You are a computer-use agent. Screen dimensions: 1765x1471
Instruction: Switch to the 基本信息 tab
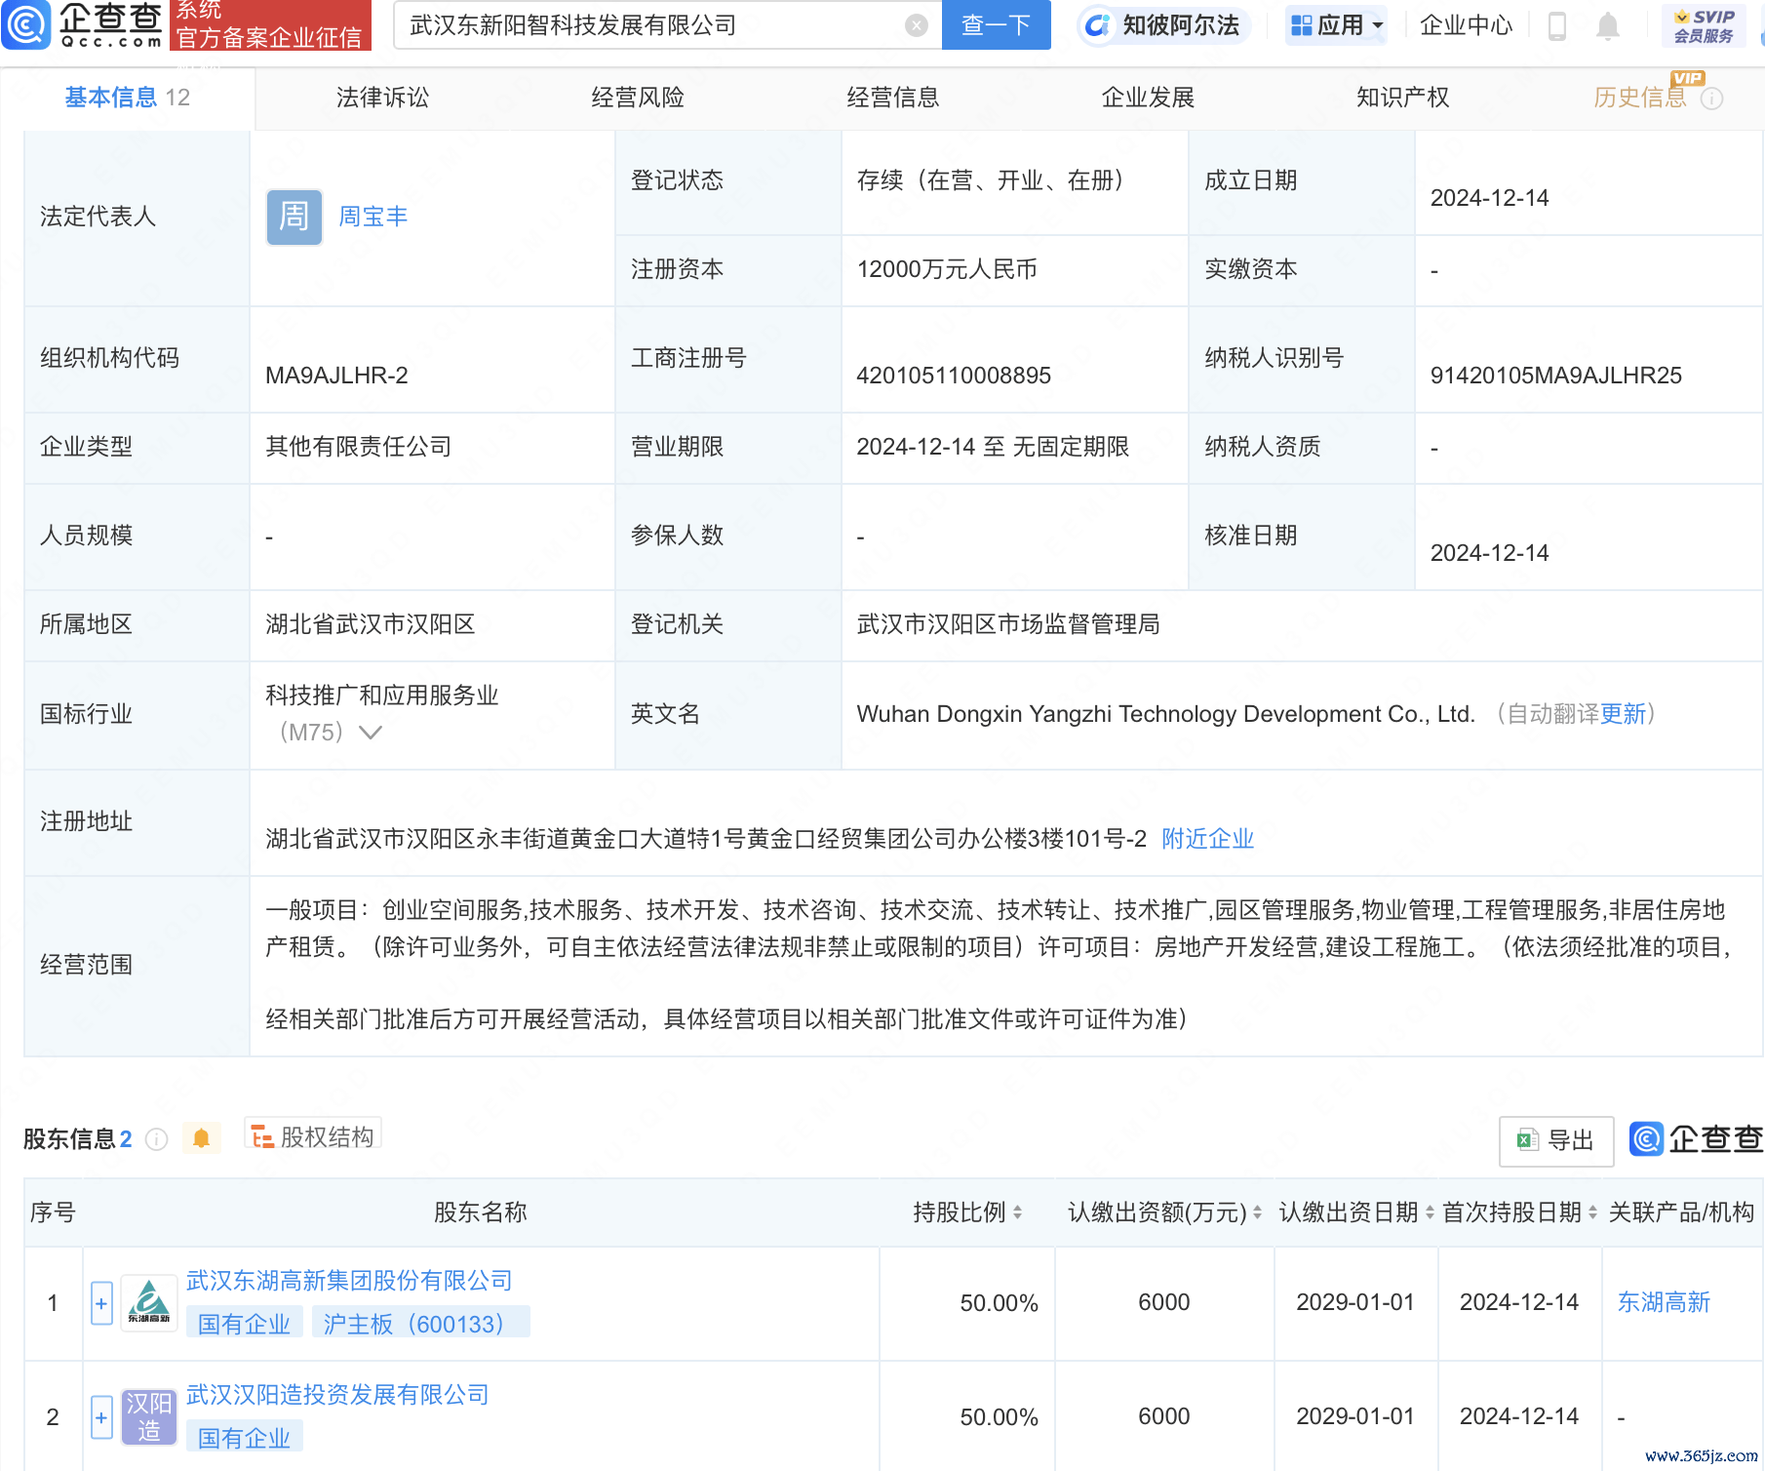(x=128, y=98)
